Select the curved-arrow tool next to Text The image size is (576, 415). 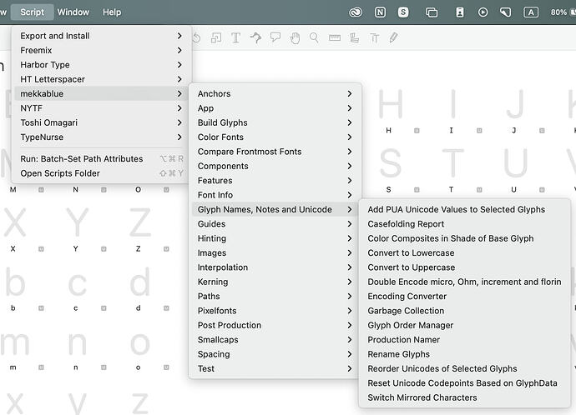(255, 37)
